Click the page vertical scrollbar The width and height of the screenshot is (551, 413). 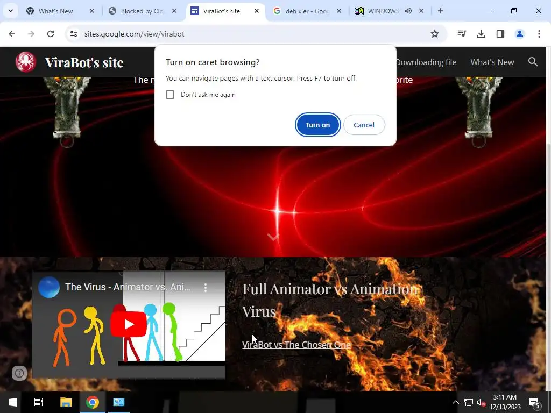pyautogui.click(x=548, y=219)
